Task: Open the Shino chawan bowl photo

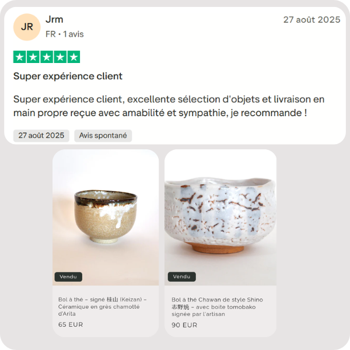Action: [x=220, y=218]
